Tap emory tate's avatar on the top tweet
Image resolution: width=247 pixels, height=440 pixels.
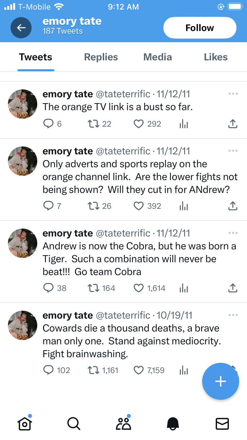pos(22,104)
